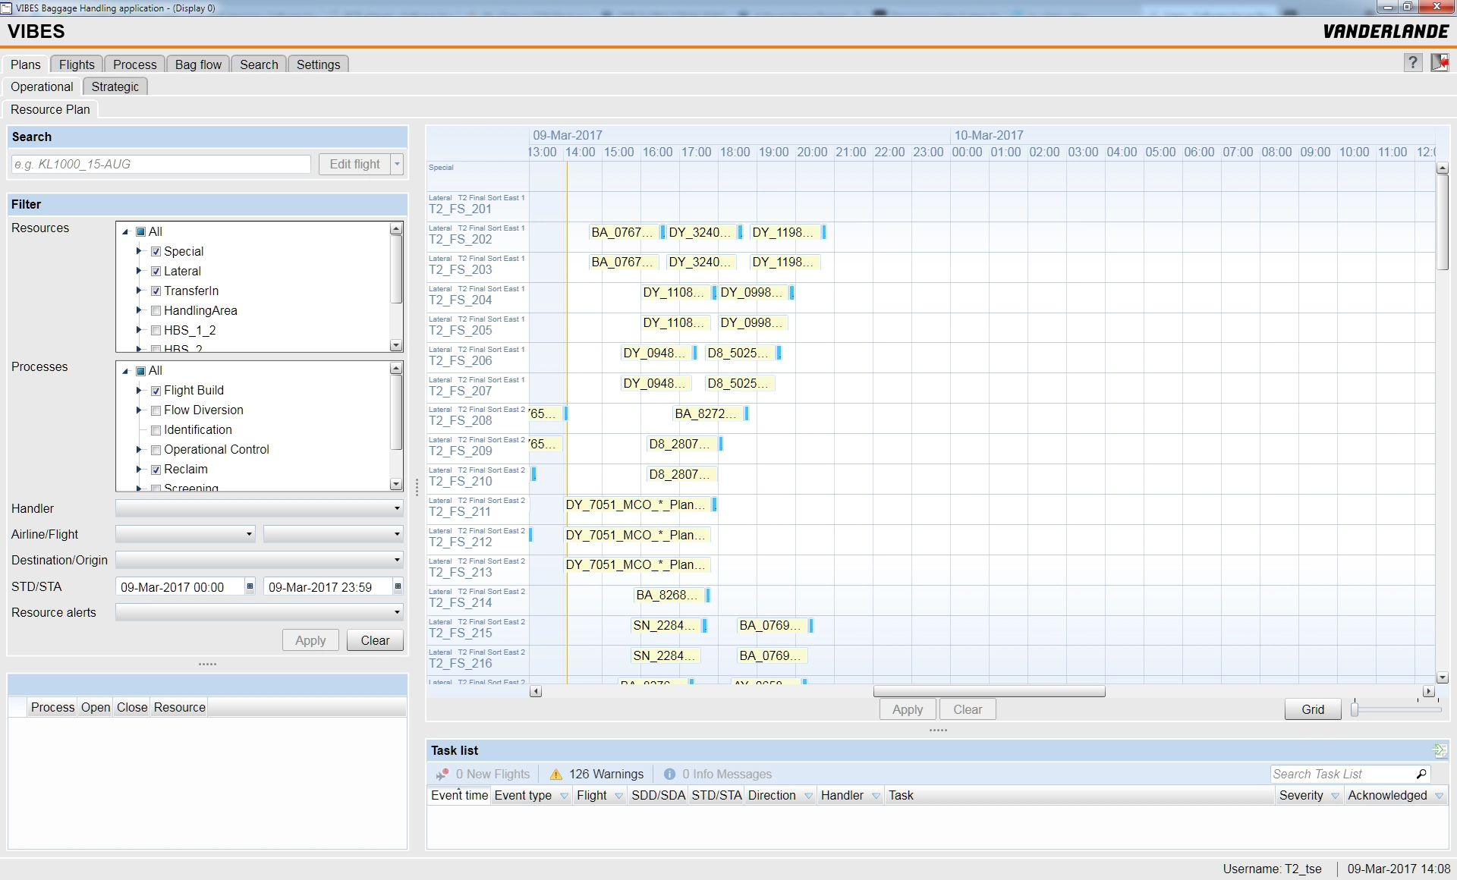Click the Flights tab in navigation
The width and height of the screenshot is (1457, 880).
coord(75,64)
